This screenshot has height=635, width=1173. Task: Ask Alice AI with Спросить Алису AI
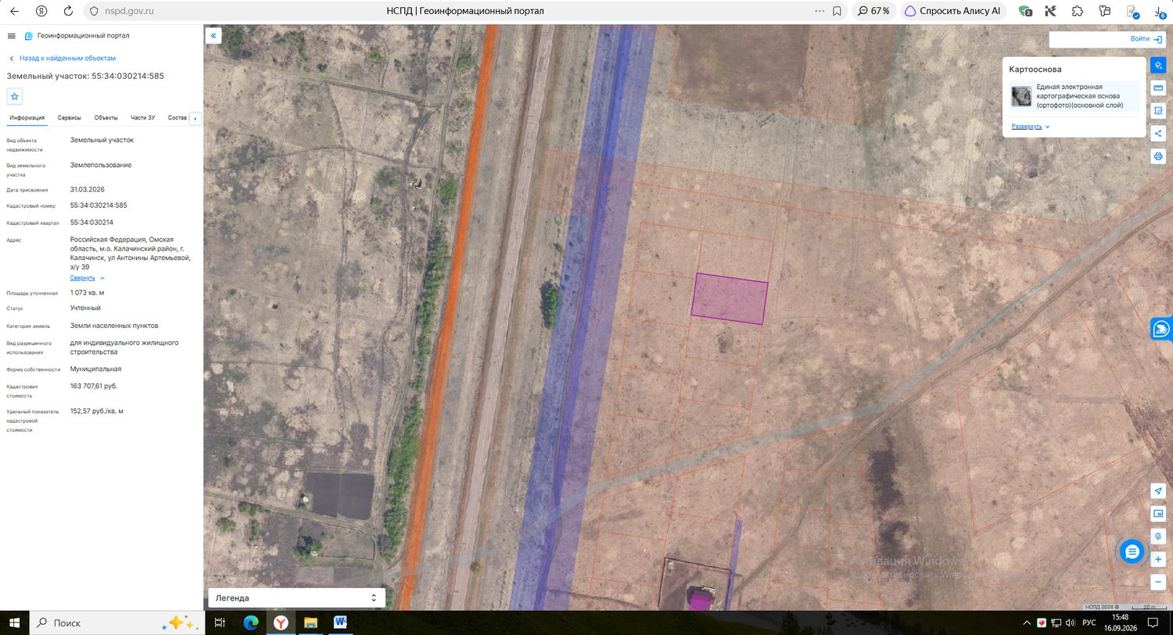click(x=952, y=11)
